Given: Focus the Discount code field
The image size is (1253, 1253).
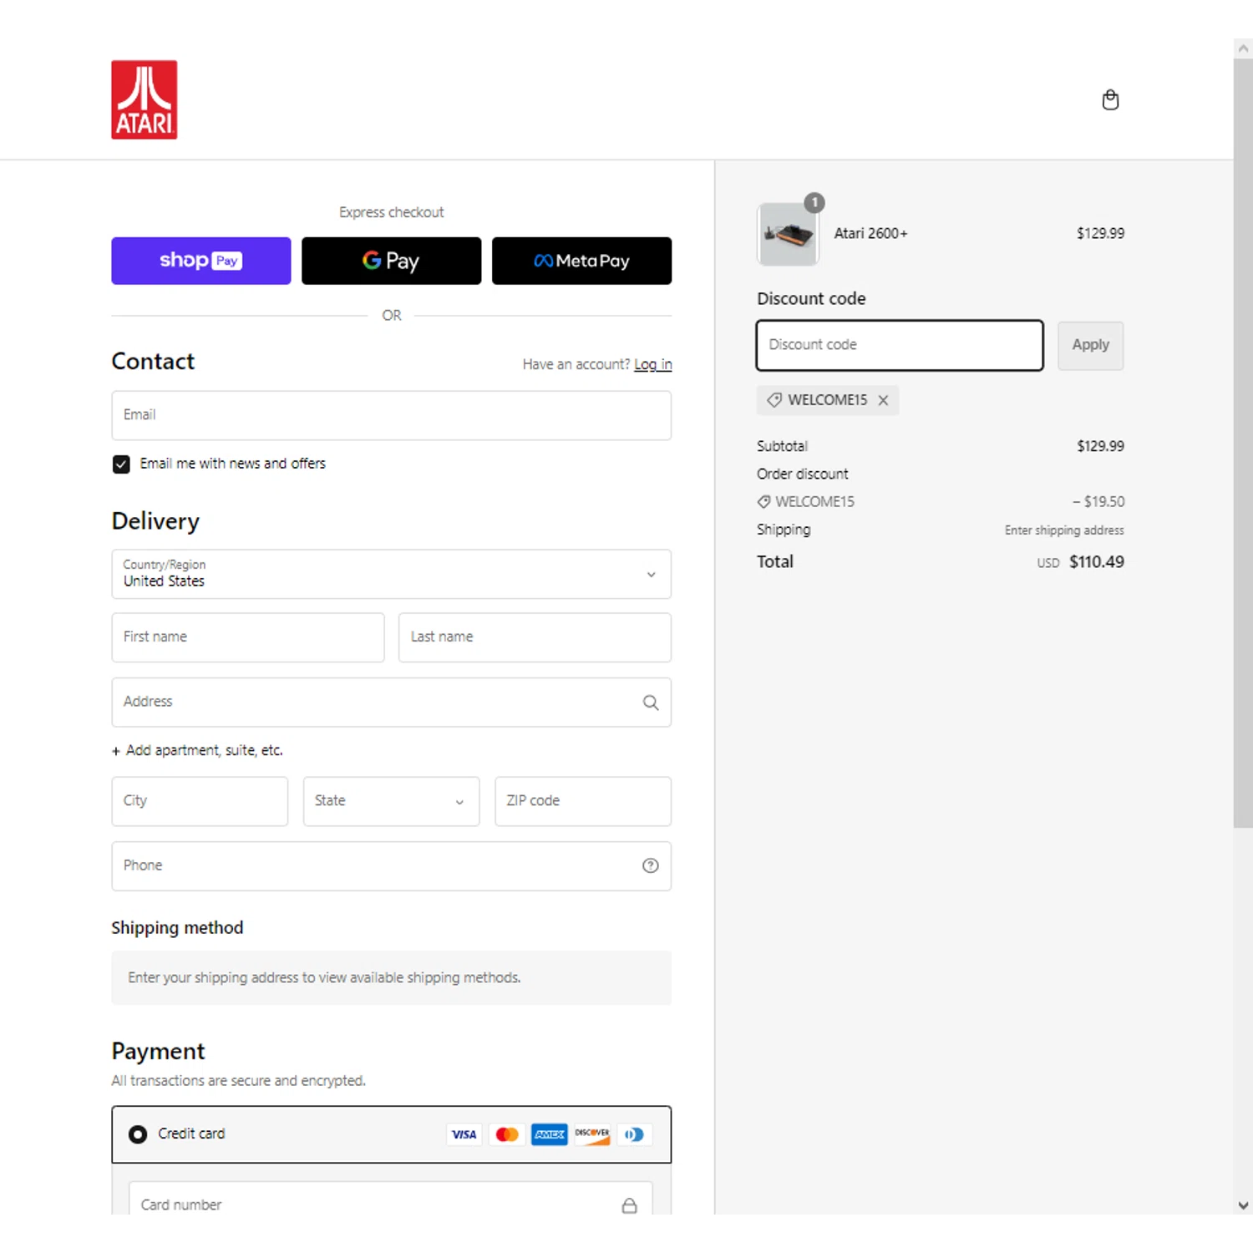Looking at the screenshot, I should (x=900, y=345).
